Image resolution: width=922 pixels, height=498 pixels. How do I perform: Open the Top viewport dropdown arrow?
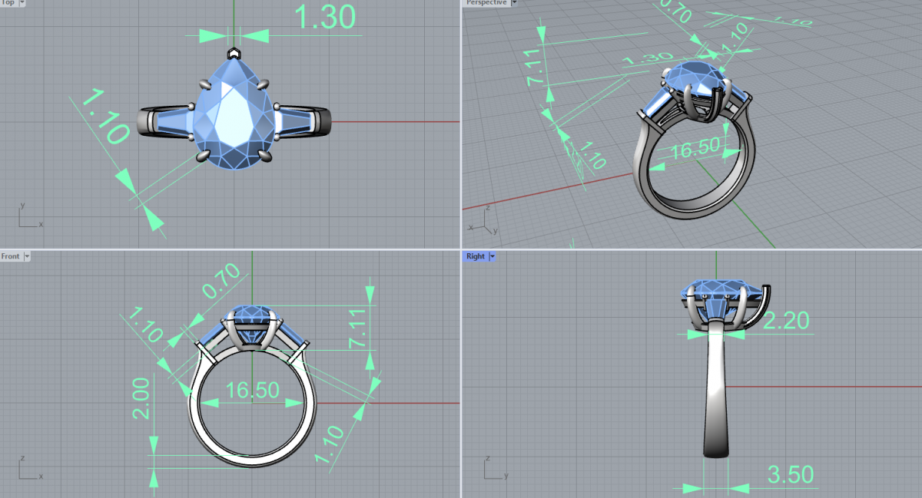[x=21, y=3]
